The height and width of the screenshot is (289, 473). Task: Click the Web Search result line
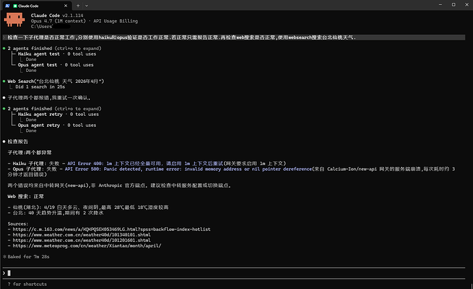coord(56,81)
